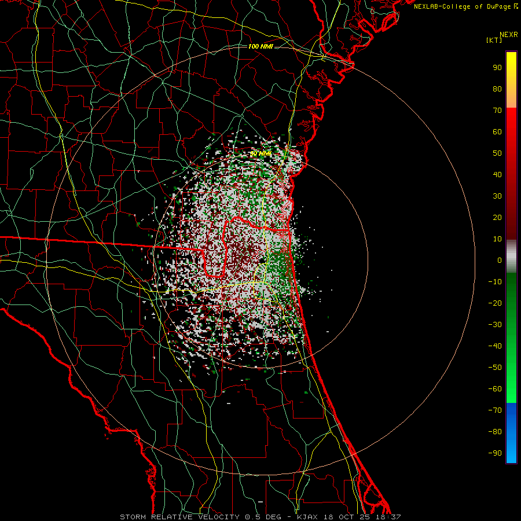Click the yellow top segment of color bar
This screenshot has width=521, height=521.
pos(511,80)
